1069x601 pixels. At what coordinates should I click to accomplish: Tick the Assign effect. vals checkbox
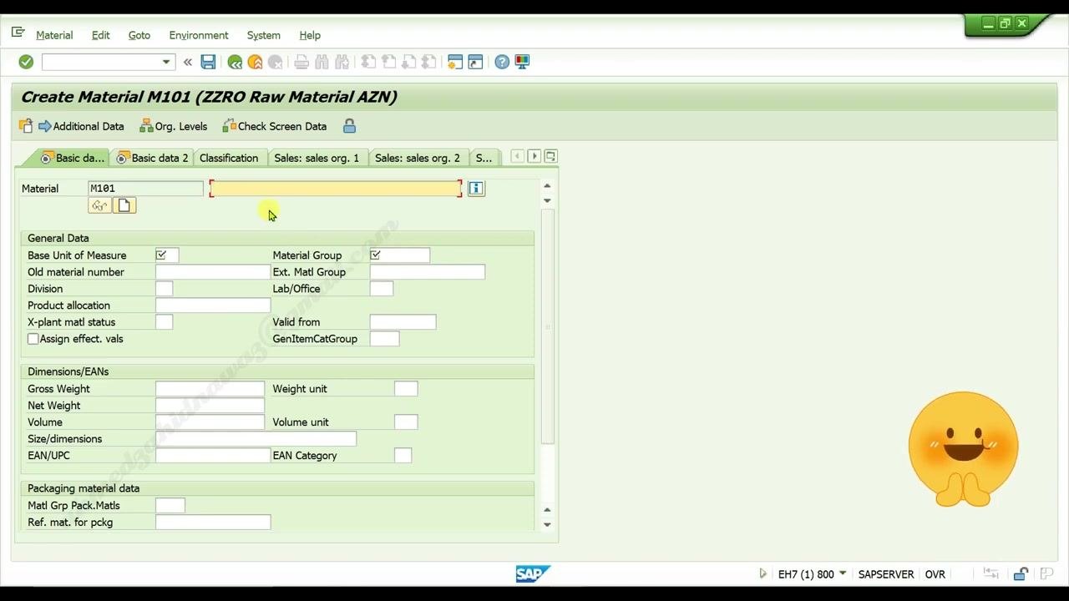(33, 339)
